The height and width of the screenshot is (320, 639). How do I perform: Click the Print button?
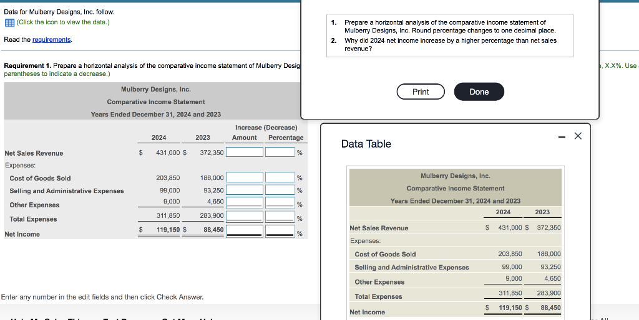click(x=421, y=92)
